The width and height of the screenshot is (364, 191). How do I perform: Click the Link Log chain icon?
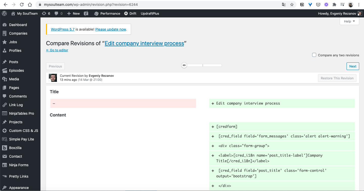tap(5, 105)
